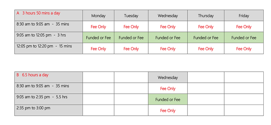Screen dimensions: 271x125
Task: Select the Friday column header
Action: pos(244,16)
